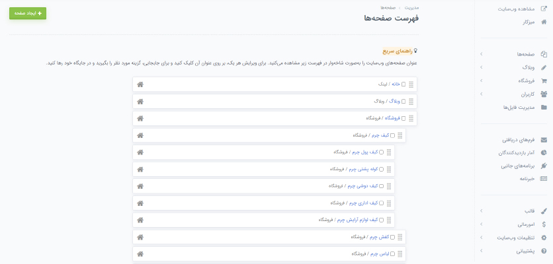Expand the صفحه‌ها sidebar chevron
Screen dimensions: 553x264
coord(482,54)
